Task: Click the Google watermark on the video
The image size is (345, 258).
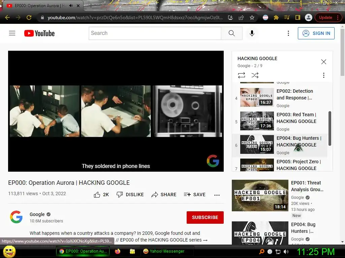Action: pyautogui.click(x=213, y=161)
